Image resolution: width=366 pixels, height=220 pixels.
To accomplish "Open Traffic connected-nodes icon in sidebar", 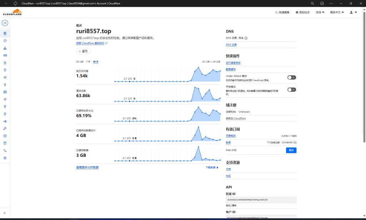I will [x=5, y=121].
